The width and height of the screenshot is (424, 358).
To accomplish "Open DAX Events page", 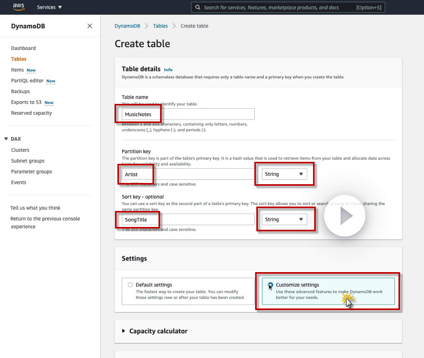I will click(x=18, y=182).
